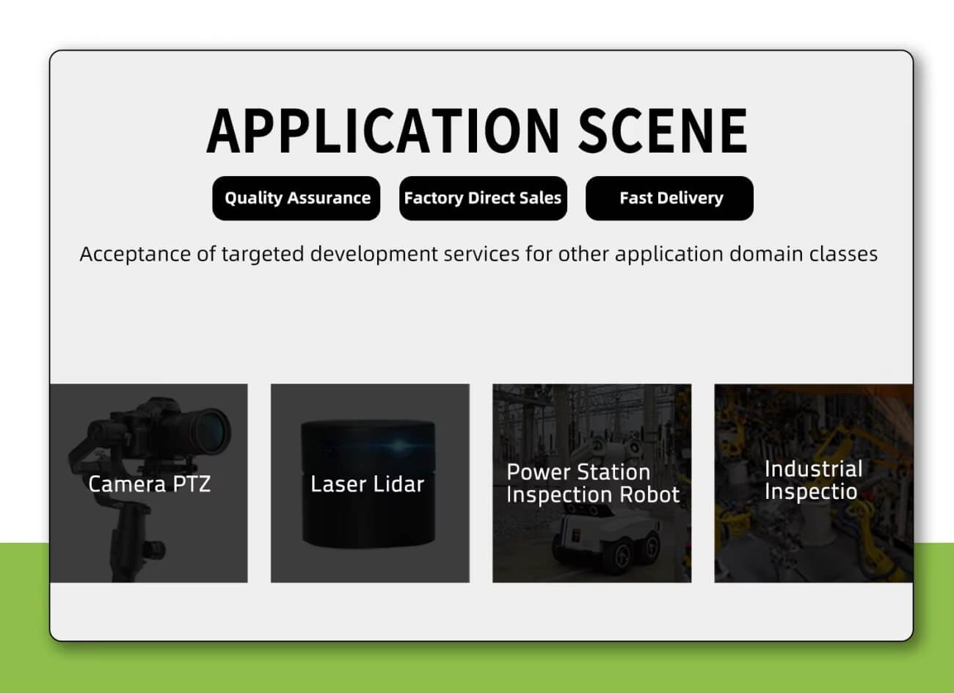Click the 'Camera PTZ' label text

149,484
